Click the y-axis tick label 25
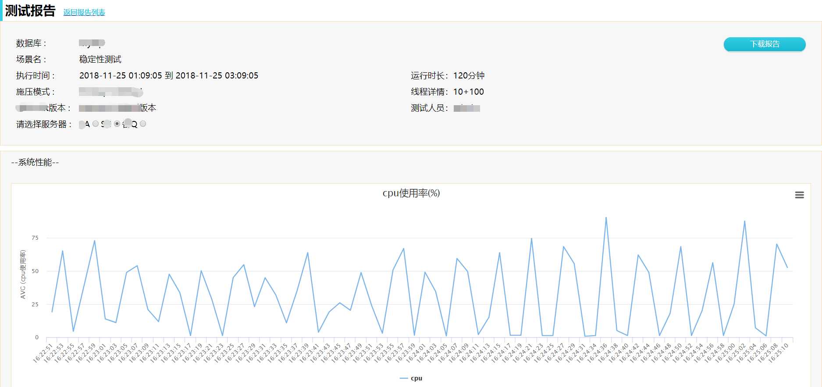This screenshot has height=387, width=822. [35, 304]
